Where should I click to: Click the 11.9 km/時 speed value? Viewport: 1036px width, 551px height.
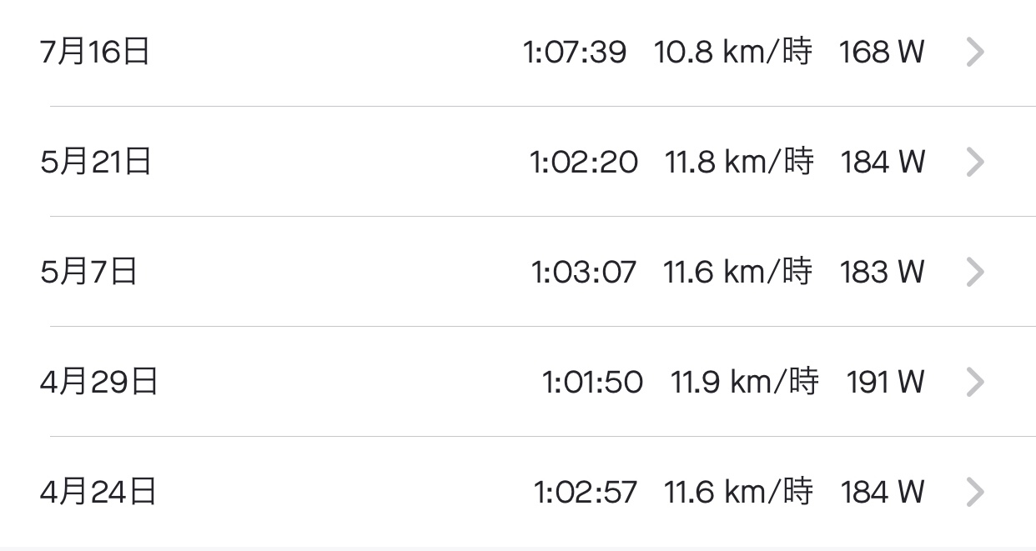(x=745, y=382)
